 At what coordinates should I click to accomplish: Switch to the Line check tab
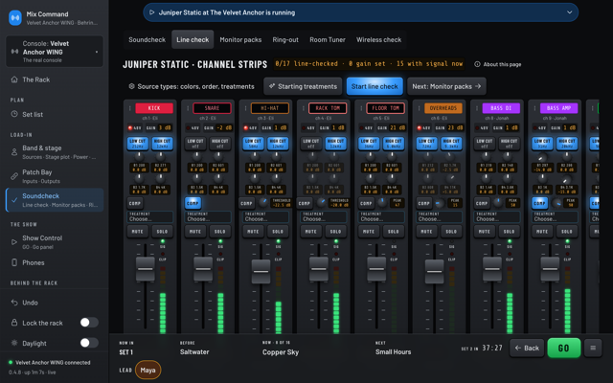pos(193,39)
